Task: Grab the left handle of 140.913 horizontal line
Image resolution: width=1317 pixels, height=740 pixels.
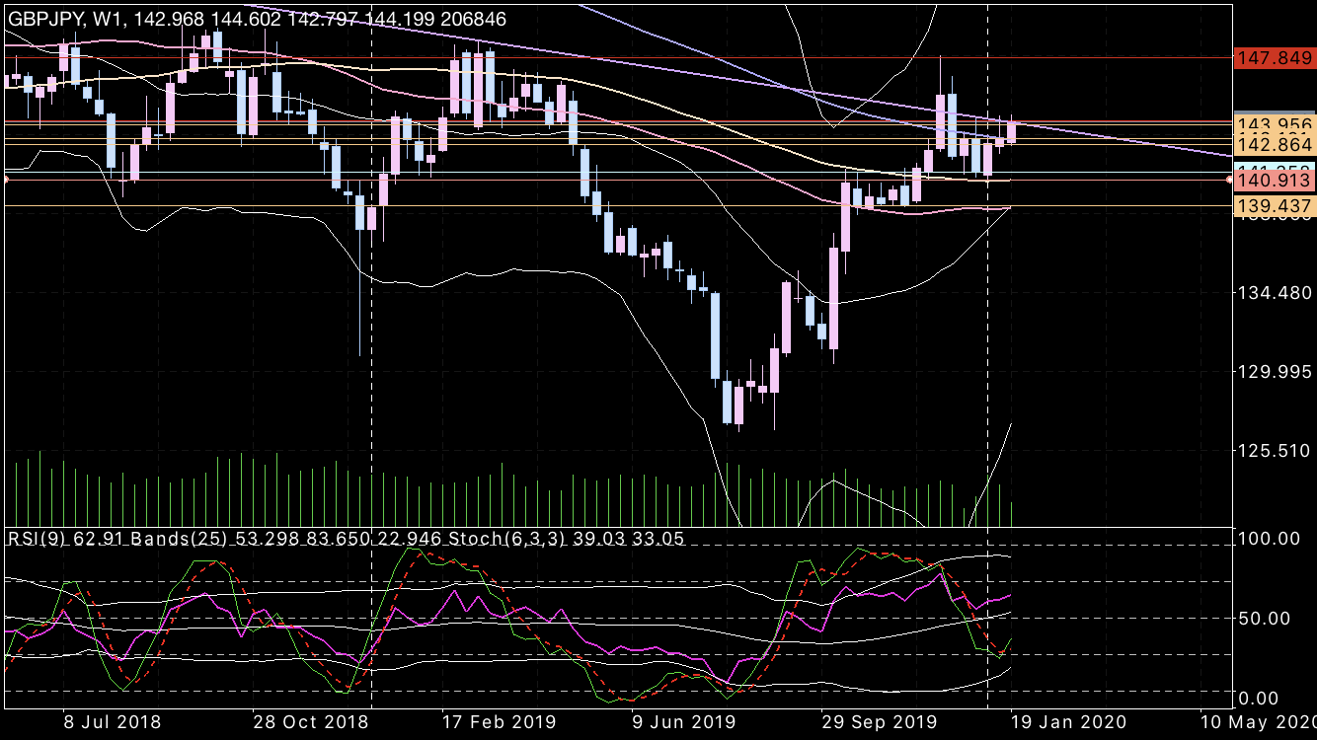Action: click(x=5, y=180)
